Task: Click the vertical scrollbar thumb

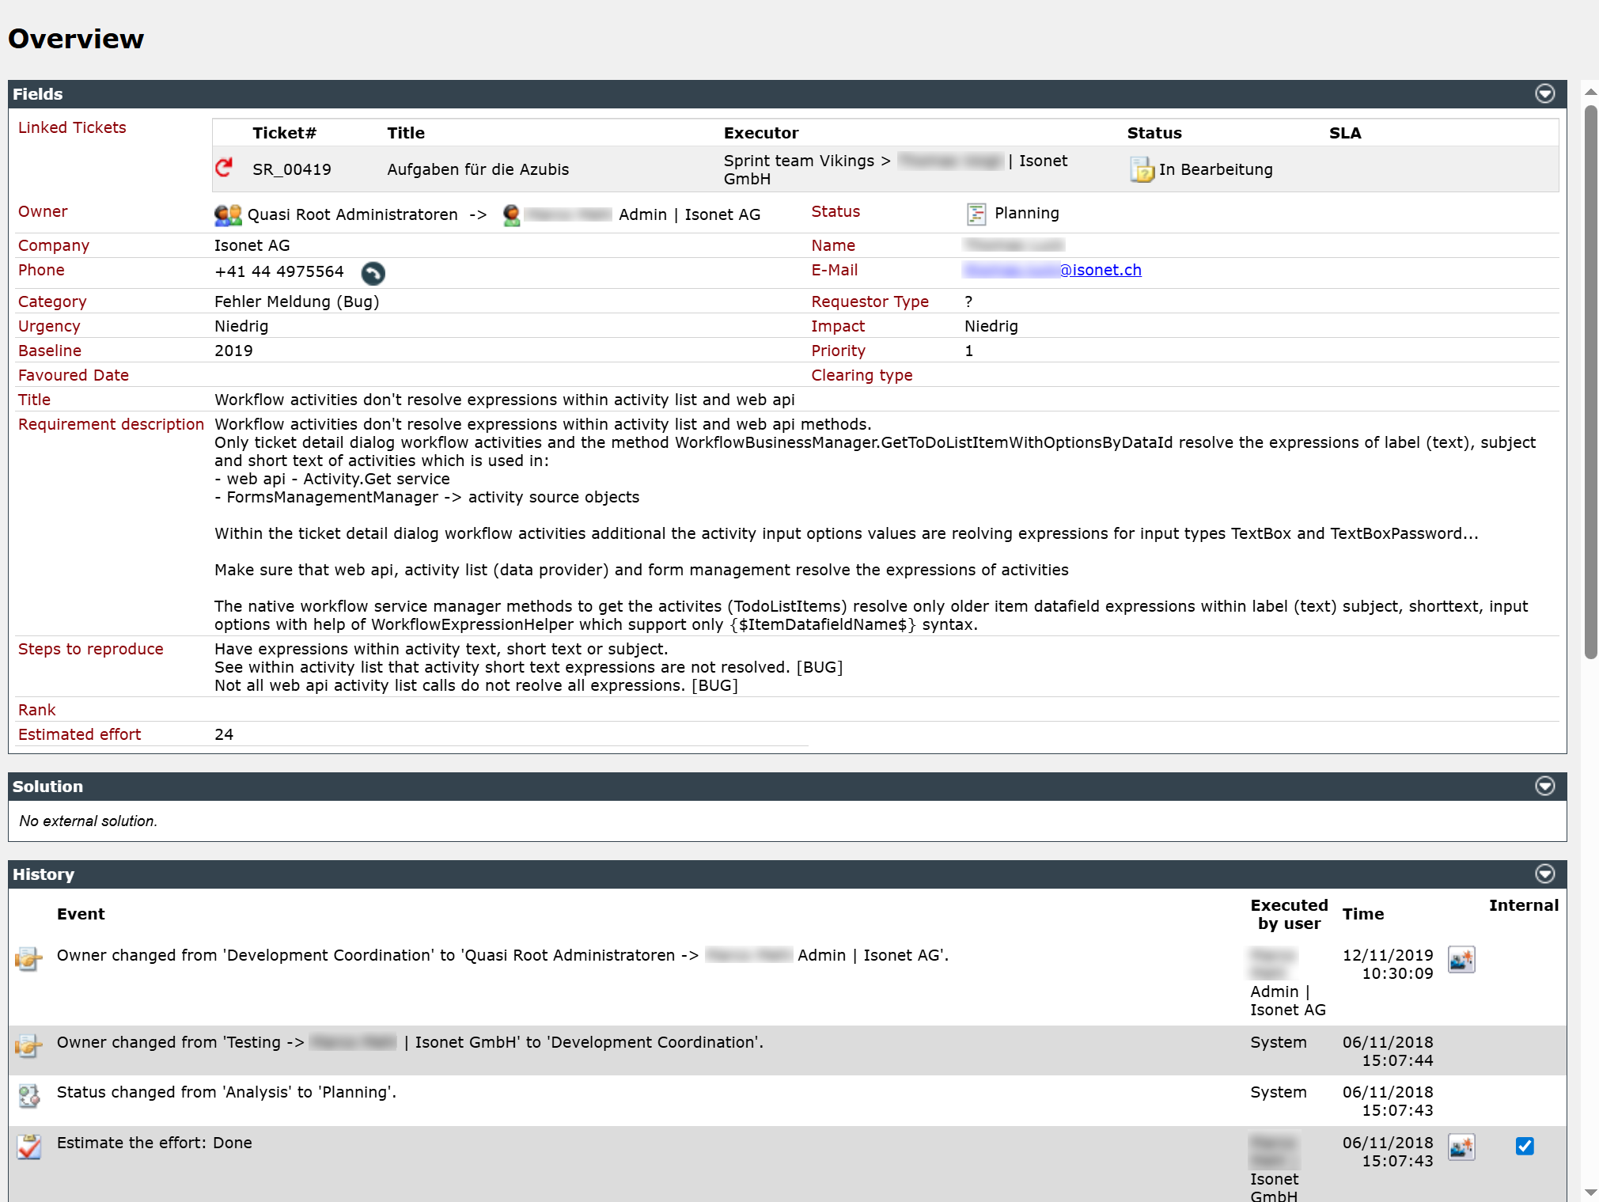Action: (1590, 381)
